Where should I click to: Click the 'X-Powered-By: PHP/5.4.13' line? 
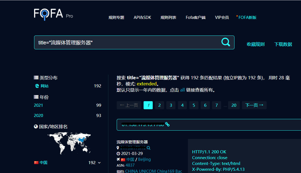[218, 169]
